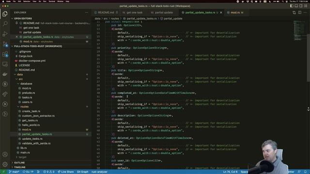Switch to 'partial update' tab
The image size is (310, 174).
[x=164, y=13]
